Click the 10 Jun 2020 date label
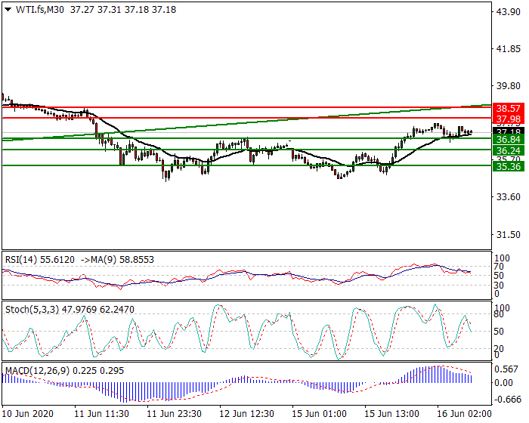Viewport: 529px width, 423px height. point(28,413)
